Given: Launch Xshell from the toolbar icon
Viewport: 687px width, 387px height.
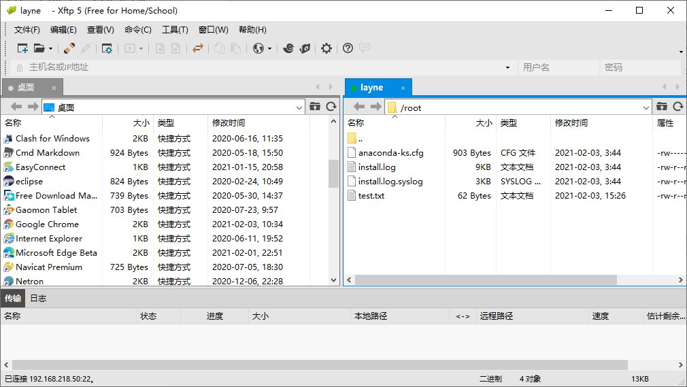Looking at the screenshot, I should [x=288, y=48].
